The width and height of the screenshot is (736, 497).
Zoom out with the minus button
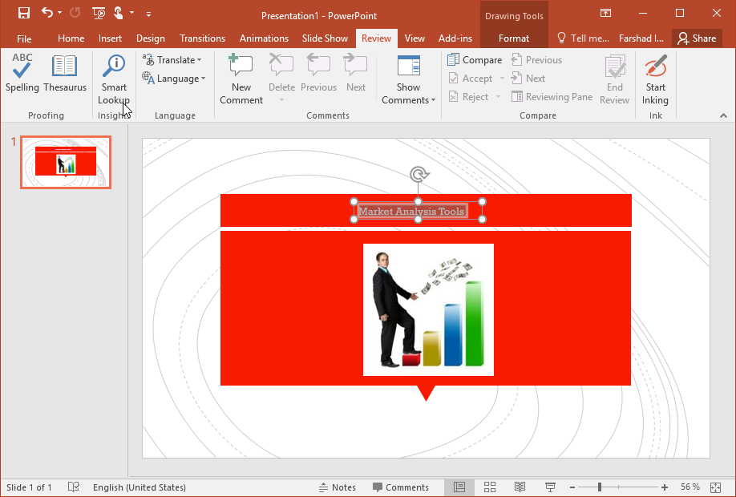[572, 487]
